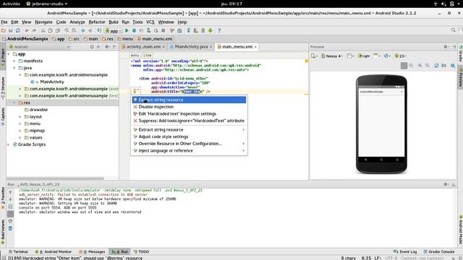Screen dimensions: 463x260
Task: Open the intention lightbulb dropdown in editor
Action: point(136,91)
